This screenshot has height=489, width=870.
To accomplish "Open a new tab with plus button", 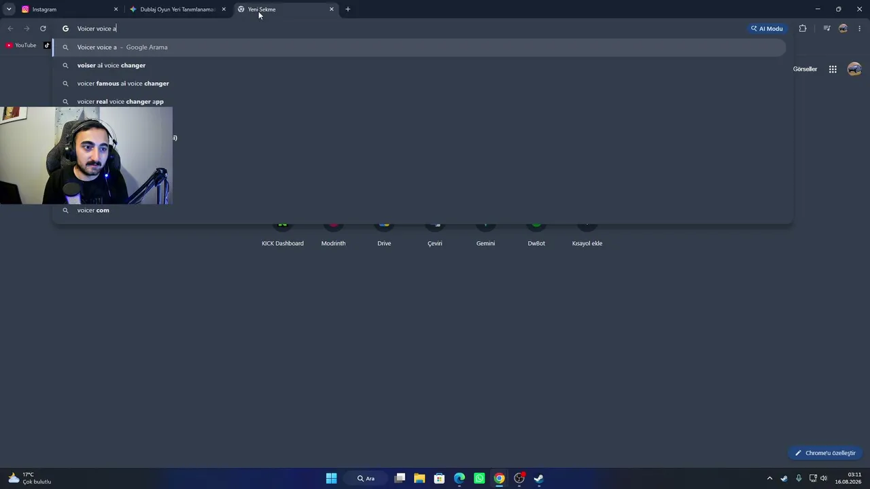I will click(x=348, y=10).
